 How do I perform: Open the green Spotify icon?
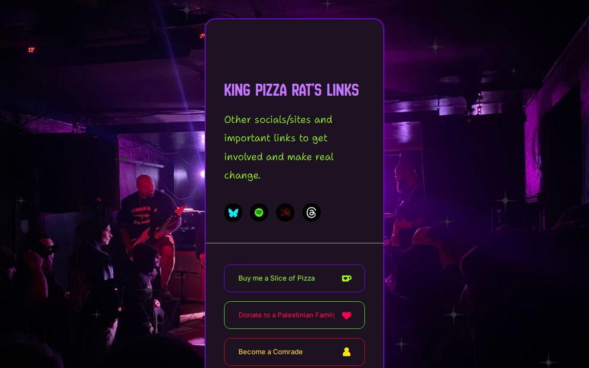[259, 213]
